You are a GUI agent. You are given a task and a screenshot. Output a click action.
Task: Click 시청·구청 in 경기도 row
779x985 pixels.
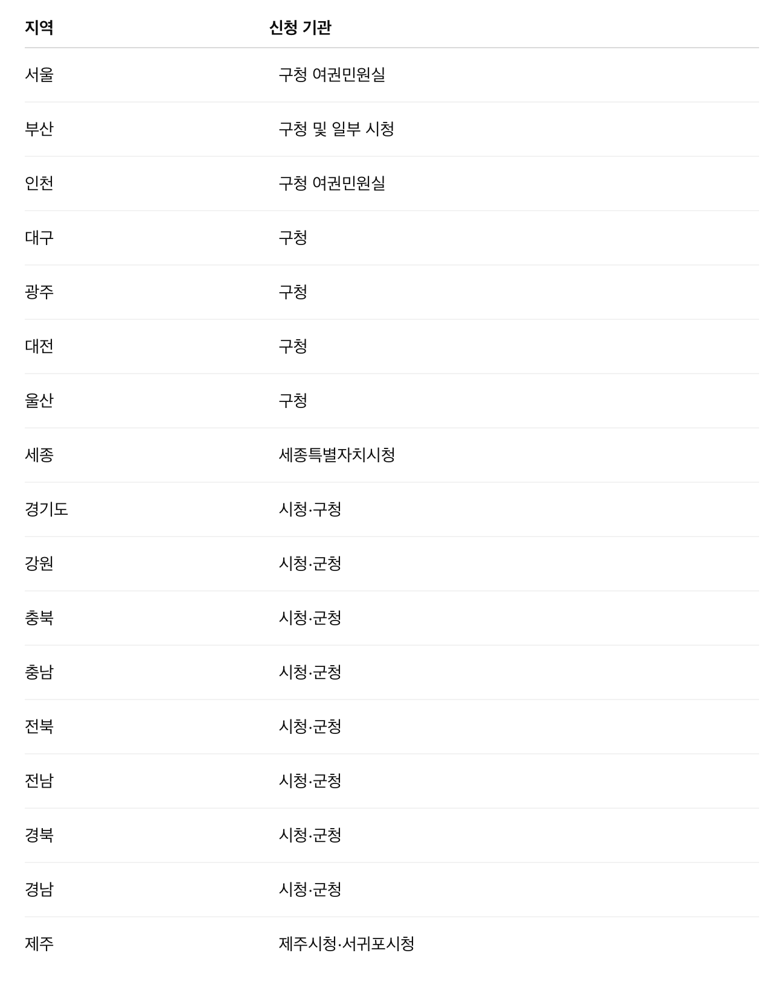pos(310,509)
